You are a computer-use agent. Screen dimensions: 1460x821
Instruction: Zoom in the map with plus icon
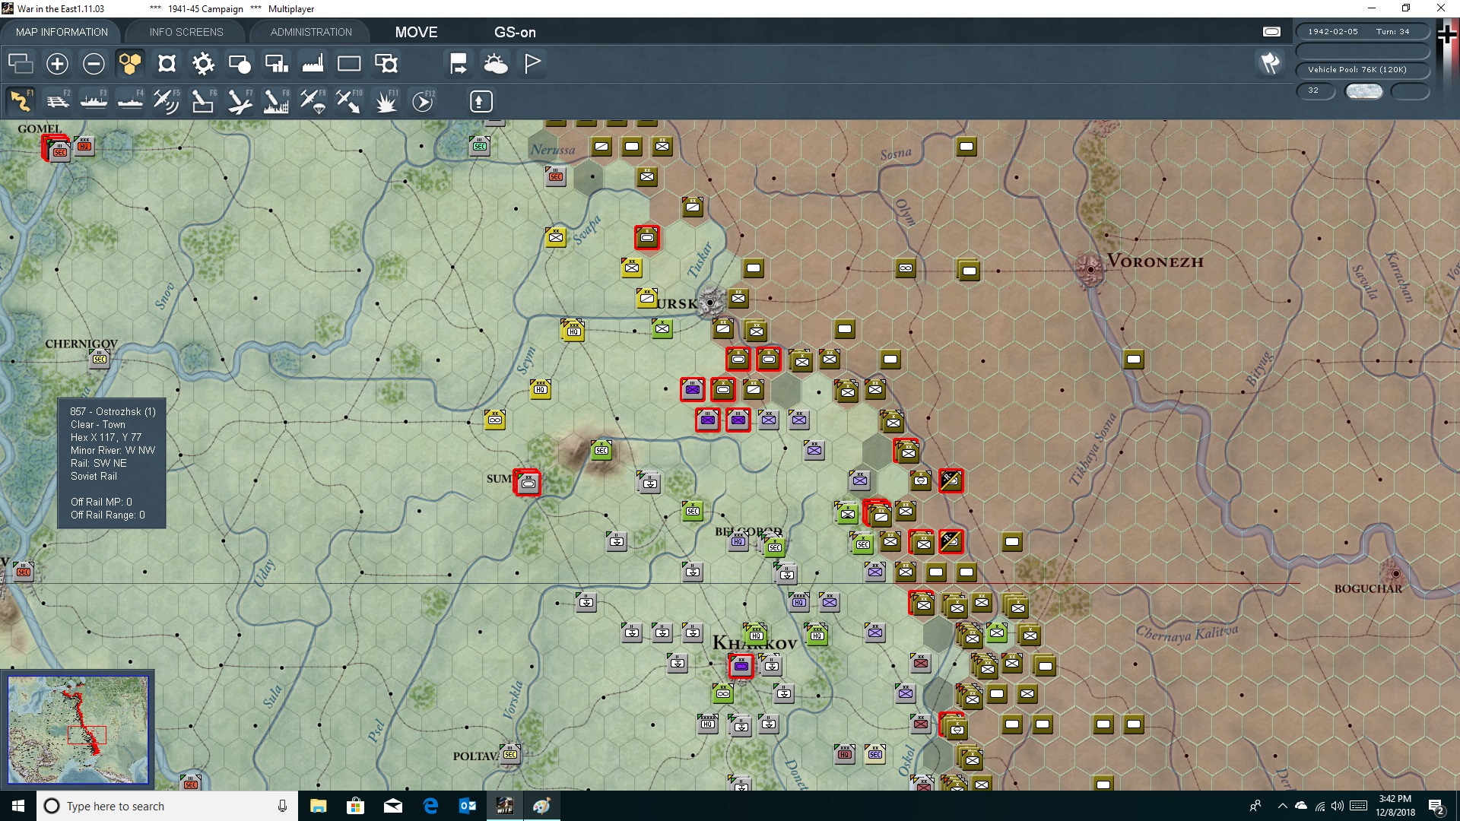(x=57, y=64)
